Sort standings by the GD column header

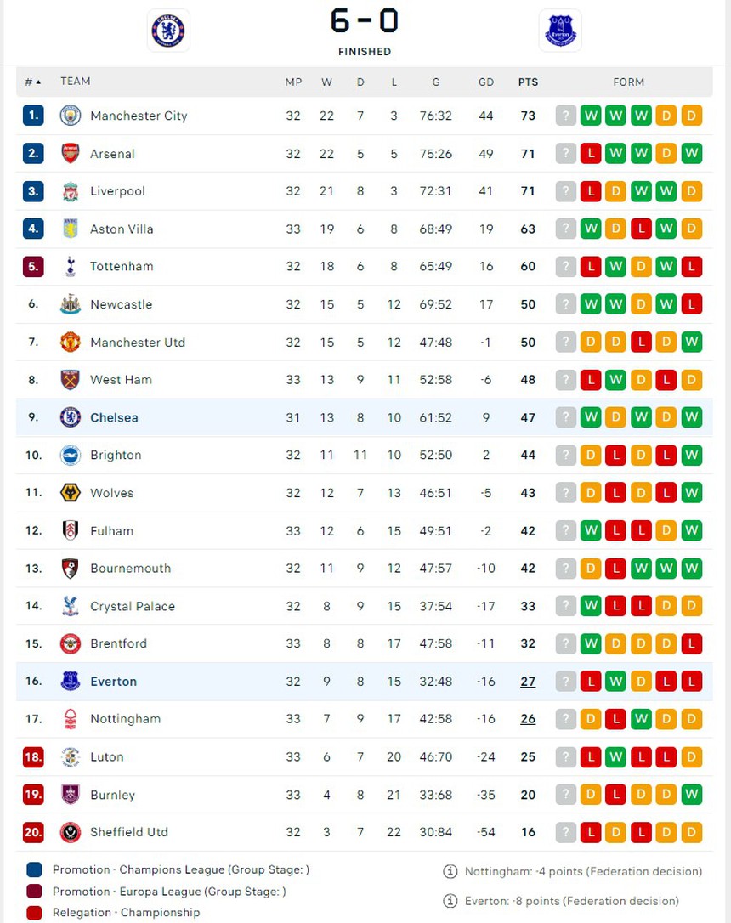486,82
